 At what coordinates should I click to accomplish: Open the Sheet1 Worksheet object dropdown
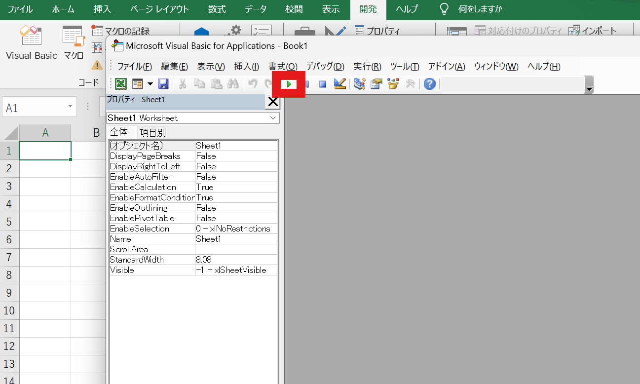point(273,118)
